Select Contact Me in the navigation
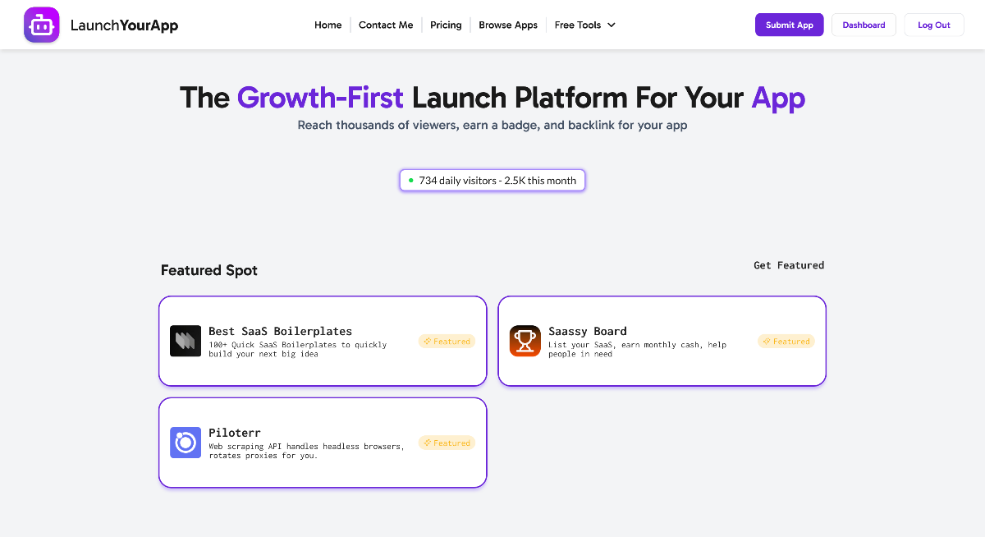The width and height of the screenshot is (985, 537). pyautogui.click(x=386, y=25)
